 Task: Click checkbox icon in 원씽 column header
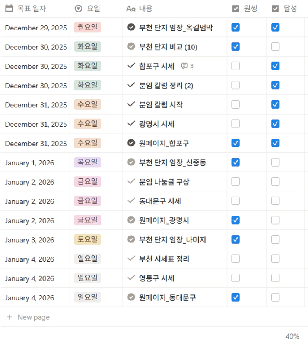click(235, 9)
